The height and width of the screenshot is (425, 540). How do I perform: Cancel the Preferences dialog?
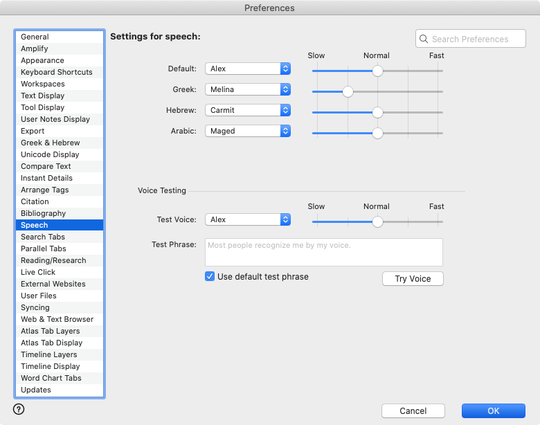pos(413,410)
